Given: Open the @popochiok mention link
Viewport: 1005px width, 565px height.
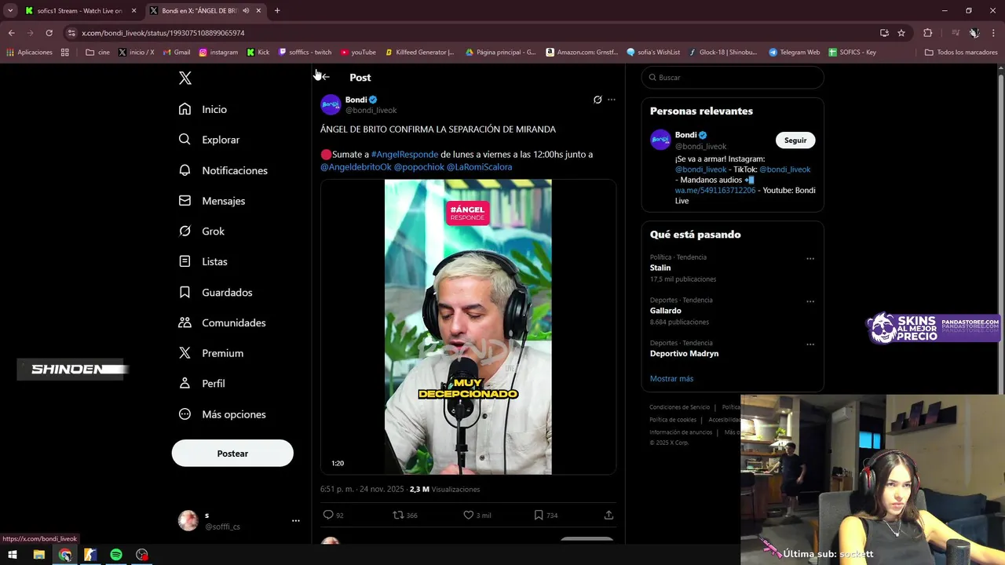Looking at the screenshot, I should click(418, 167).
